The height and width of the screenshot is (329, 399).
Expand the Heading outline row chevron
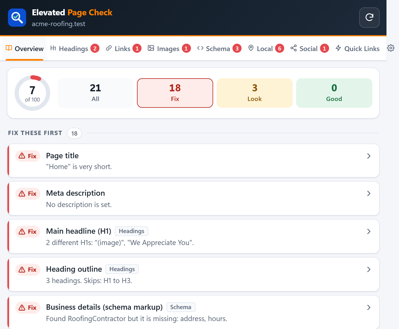tap(369, 269)
